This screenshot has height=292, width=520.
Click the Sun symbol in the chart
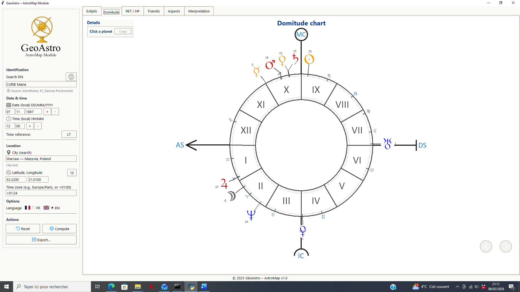coord(309,59)
